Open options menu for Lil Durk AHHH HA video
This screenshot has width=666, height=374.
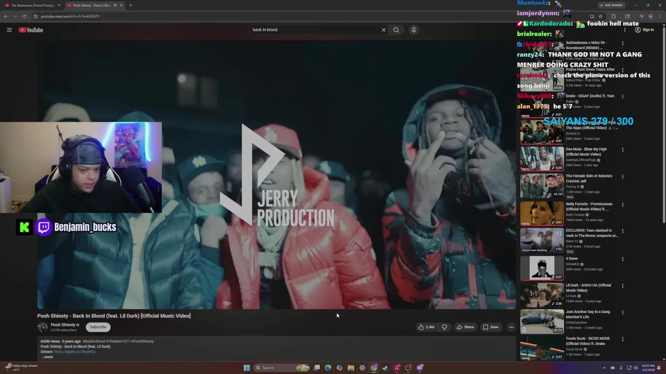click(x=622, y=286)
